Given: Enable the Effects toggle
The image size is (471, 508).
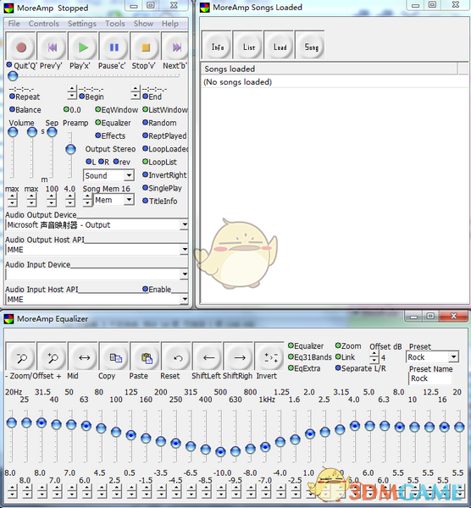Looking at the screenshot, I should coord(110,135).
